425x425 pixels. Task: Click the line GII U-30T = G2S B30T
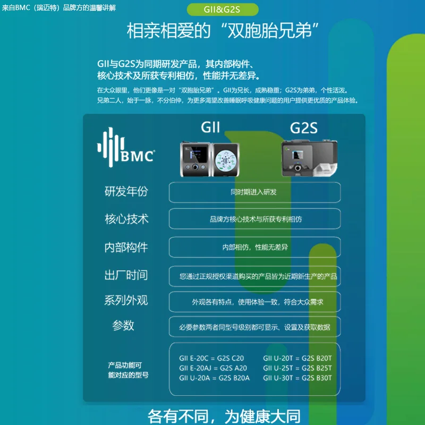[x=297, y=378]
